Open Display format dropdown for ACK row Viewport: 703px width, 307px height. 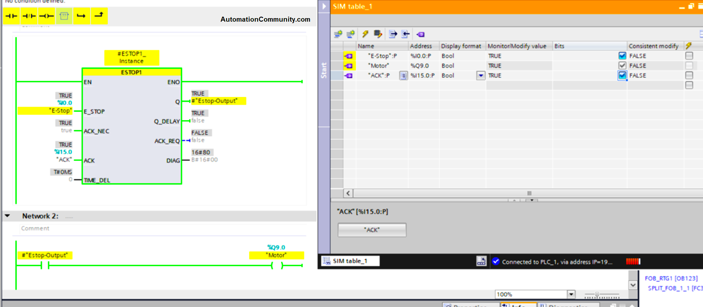coord(481,75)
